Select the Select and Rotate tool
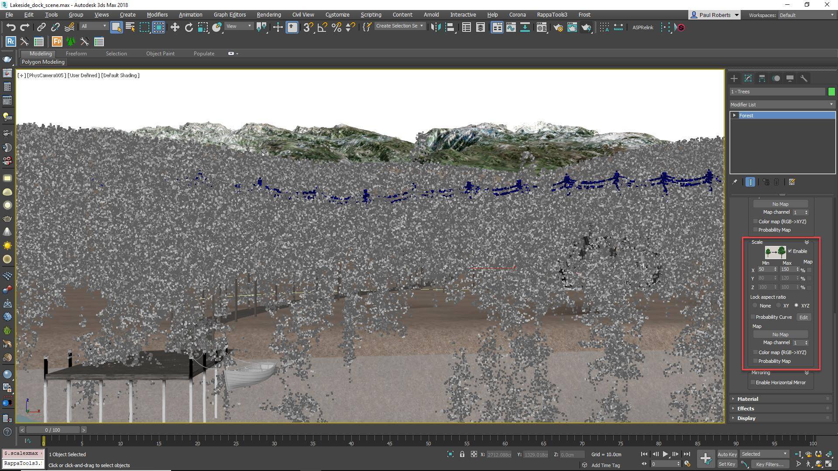 (189, 27)
